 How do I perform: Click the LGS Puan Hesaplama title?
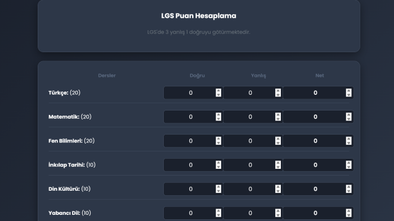(199, 16)
